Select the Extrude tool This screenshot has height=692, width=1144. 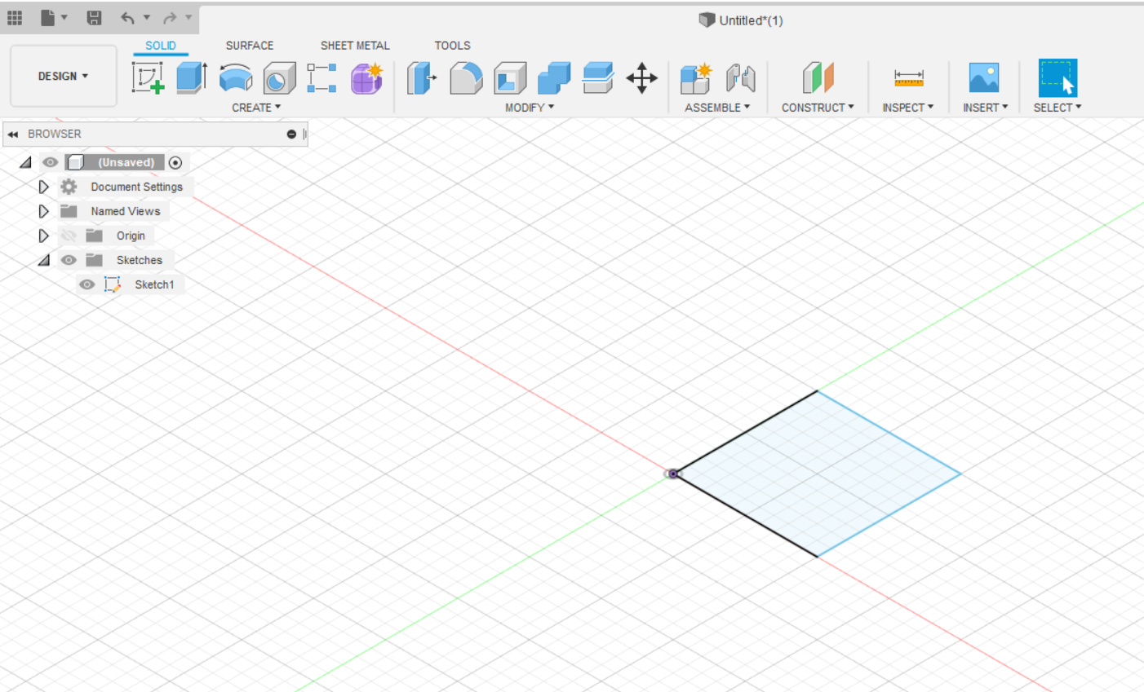192,78
